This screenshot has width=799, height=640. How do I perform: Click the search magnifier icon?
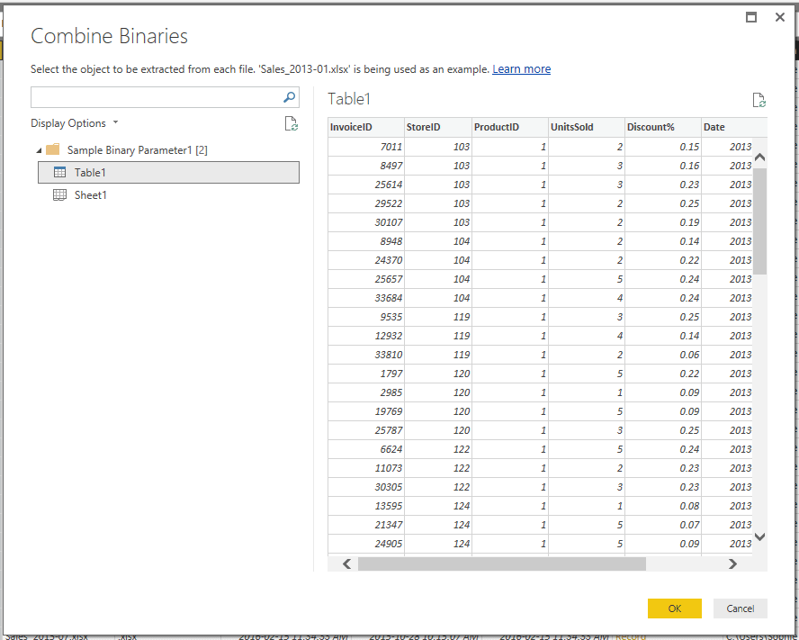click(x=290, y=97)
